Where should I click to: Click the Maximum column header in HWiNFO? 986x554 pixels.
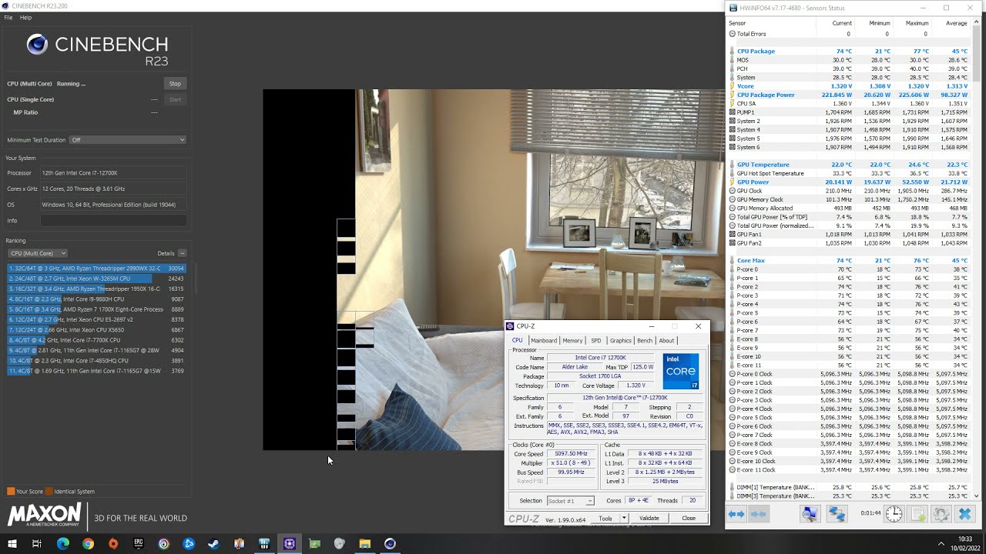(917, 23)
